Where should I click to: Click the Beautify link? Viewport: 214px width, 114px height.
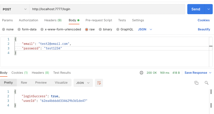[204, 29]
